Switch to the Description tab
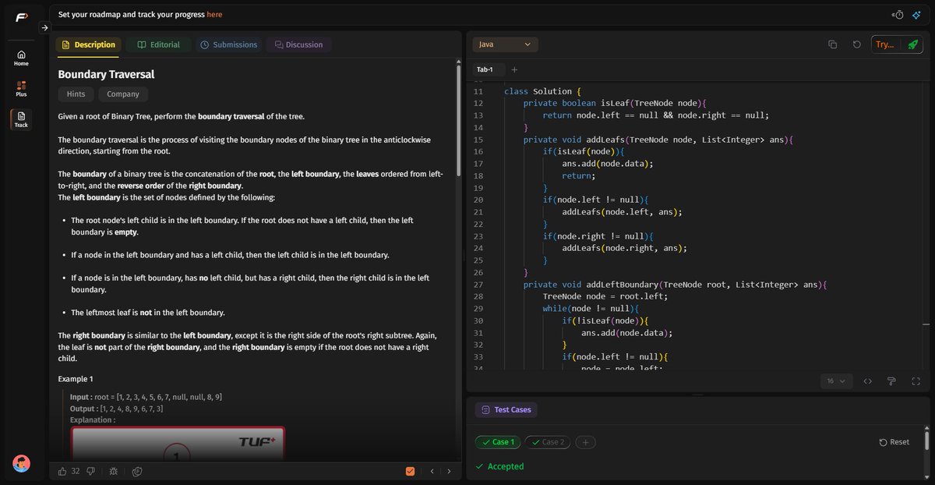The height and width of the screenshot is (485, 935). (88, 44)
